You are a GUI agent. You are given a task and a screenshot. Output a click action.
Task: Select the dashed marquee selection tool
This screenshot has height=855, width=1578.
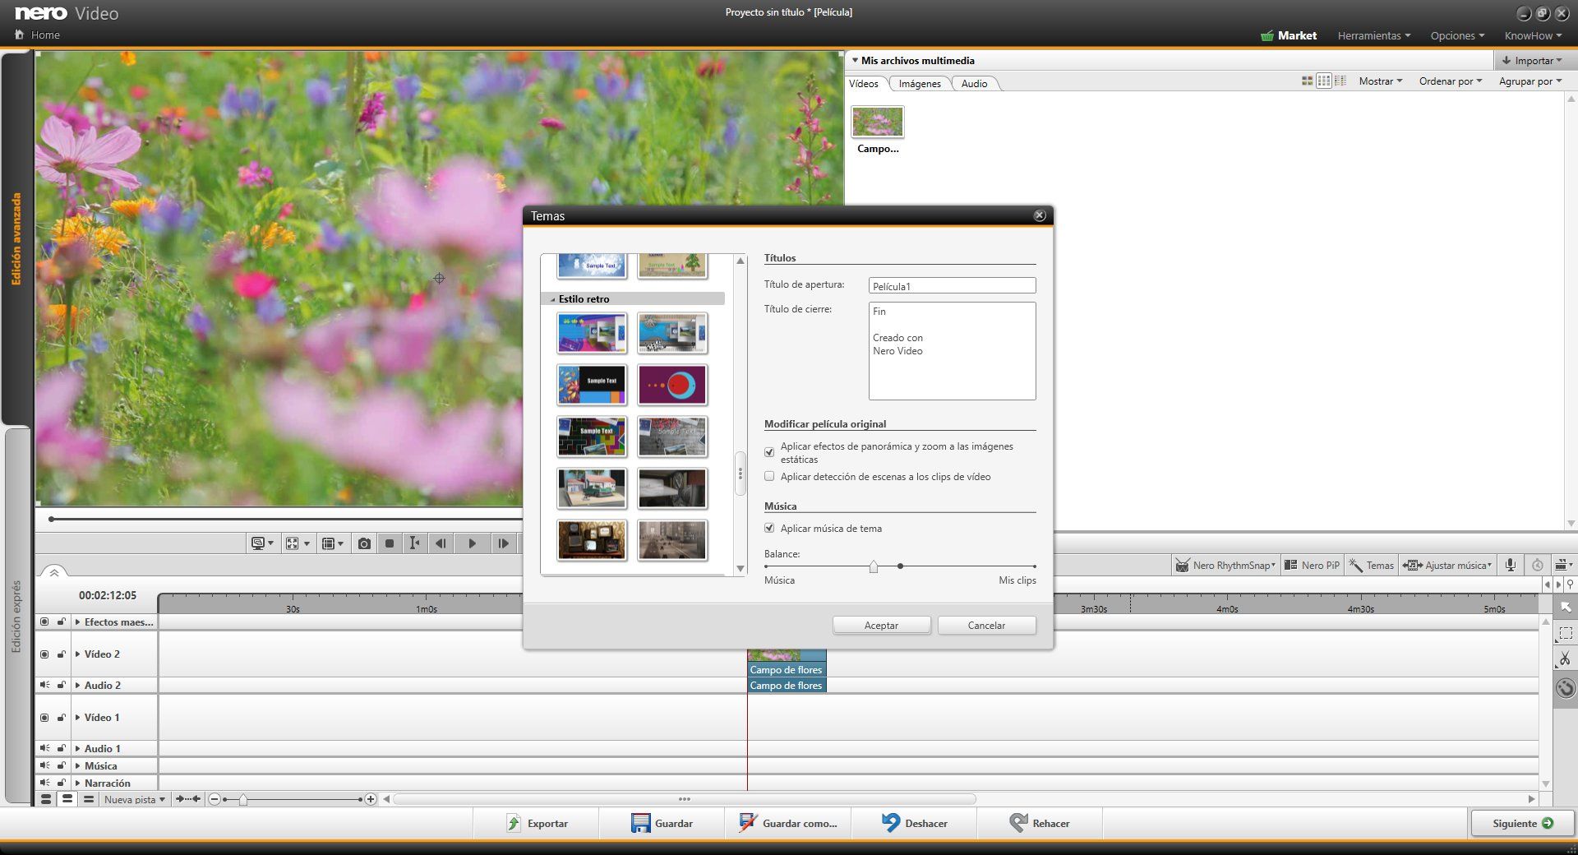(1566, 633)
